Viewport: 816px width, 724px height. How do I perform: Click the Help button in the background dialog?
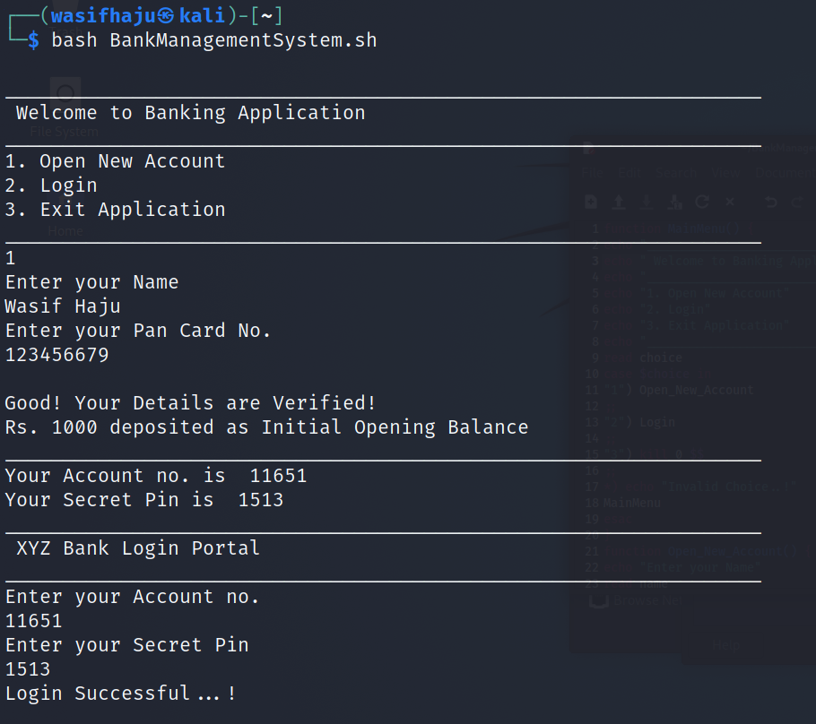coord(725,644)
